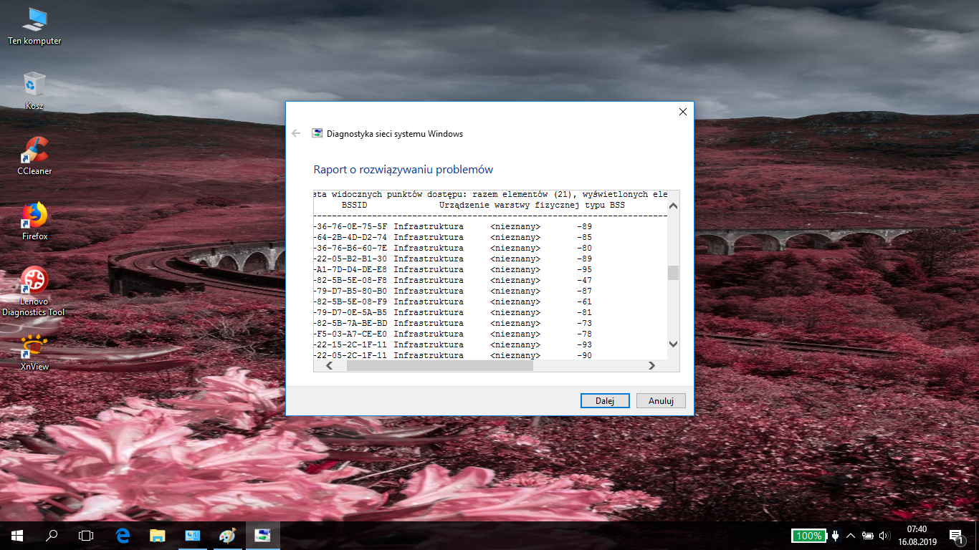Screen dimensions: 979x550
Task: Click the report's scroll right arrow
Action: point(651,365)
